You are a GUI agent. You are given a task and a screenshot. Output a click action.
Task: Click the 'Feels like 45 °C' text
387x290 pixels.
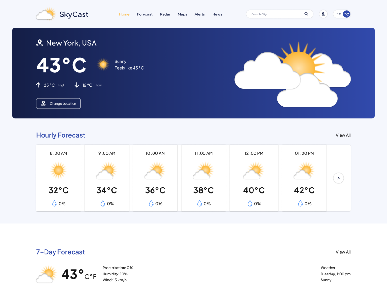coord(129,68)
